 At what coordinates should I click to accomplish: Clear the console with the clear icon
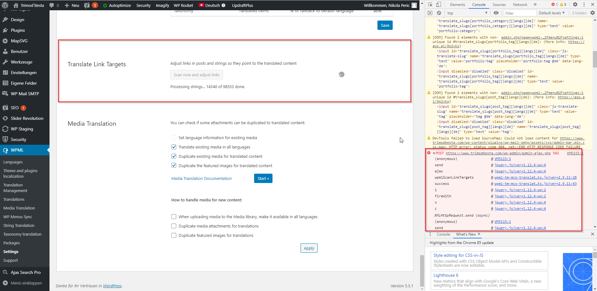point(439,13)
